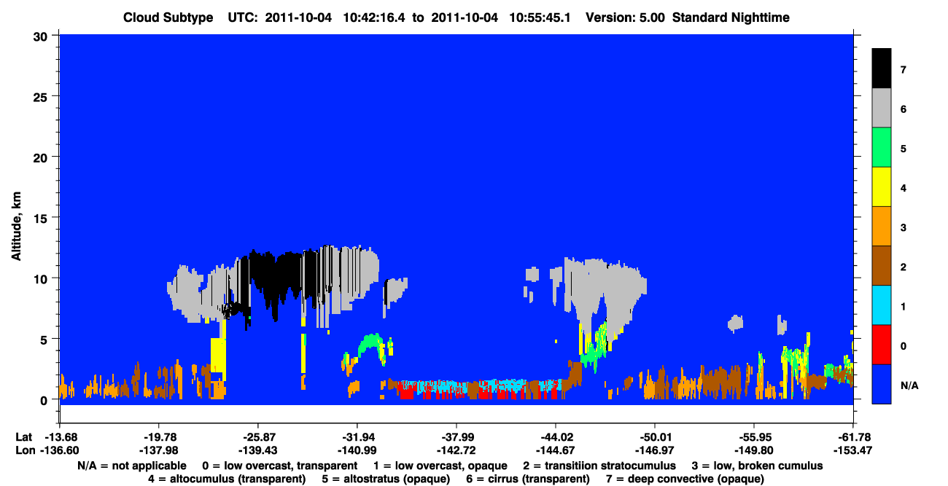Viewport: 948px width, 486px height.
Task: Click longitude value '-142.72'
Action: pos(456,450)
